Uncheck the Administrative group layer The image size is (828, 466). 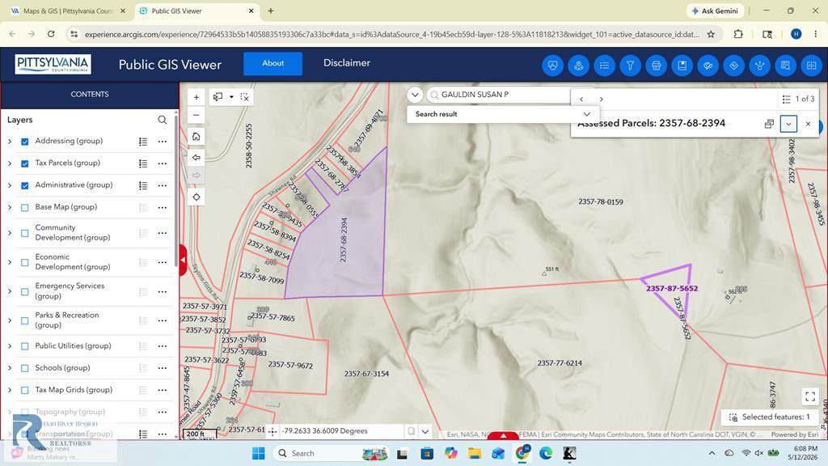tap(25, 185)
